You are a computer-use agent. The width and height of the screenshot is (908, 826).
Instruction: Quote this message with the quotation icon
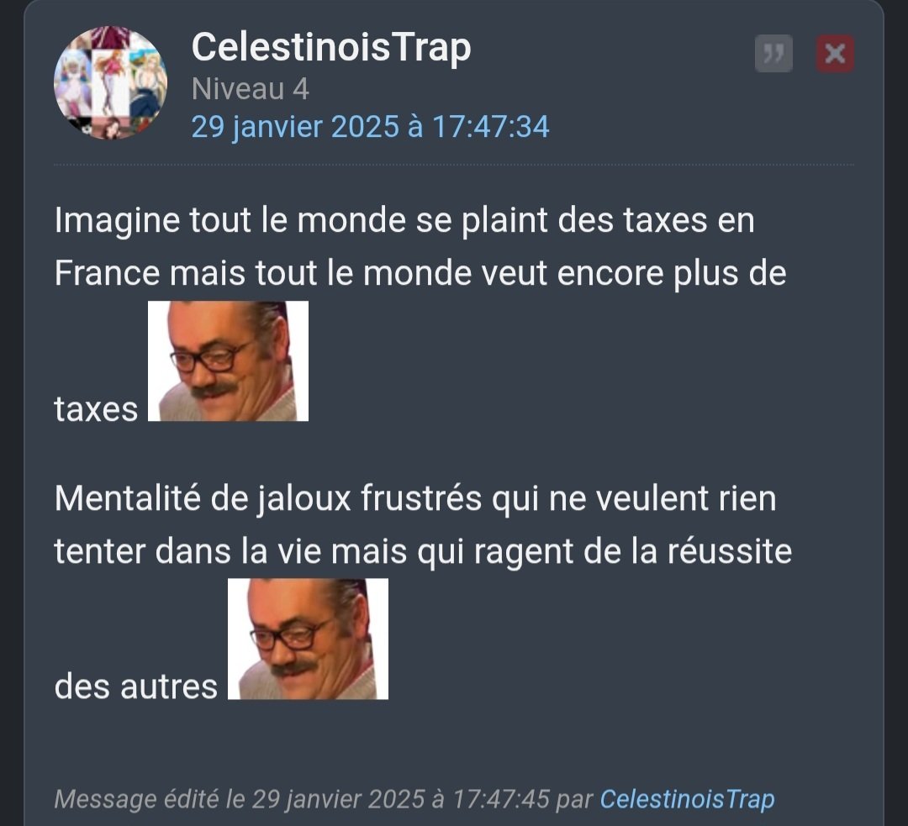click(773, 54)
